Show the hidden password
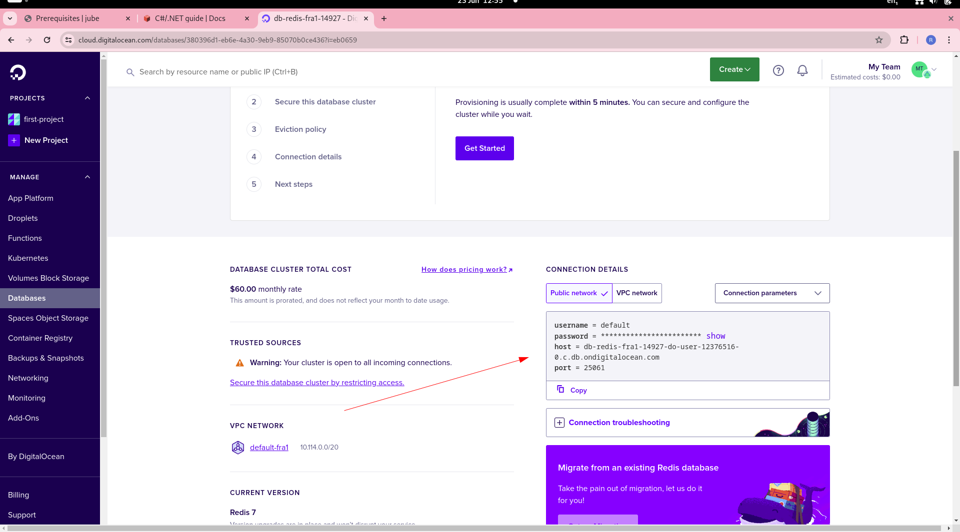 (715, 336)
